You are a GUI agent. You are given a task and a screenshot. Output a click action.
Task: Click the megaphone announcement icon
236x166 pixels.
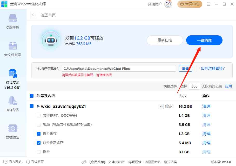(84, 162)
